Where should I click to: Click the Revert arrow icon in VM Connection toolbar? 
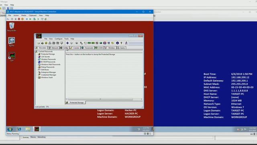[38, 19]
